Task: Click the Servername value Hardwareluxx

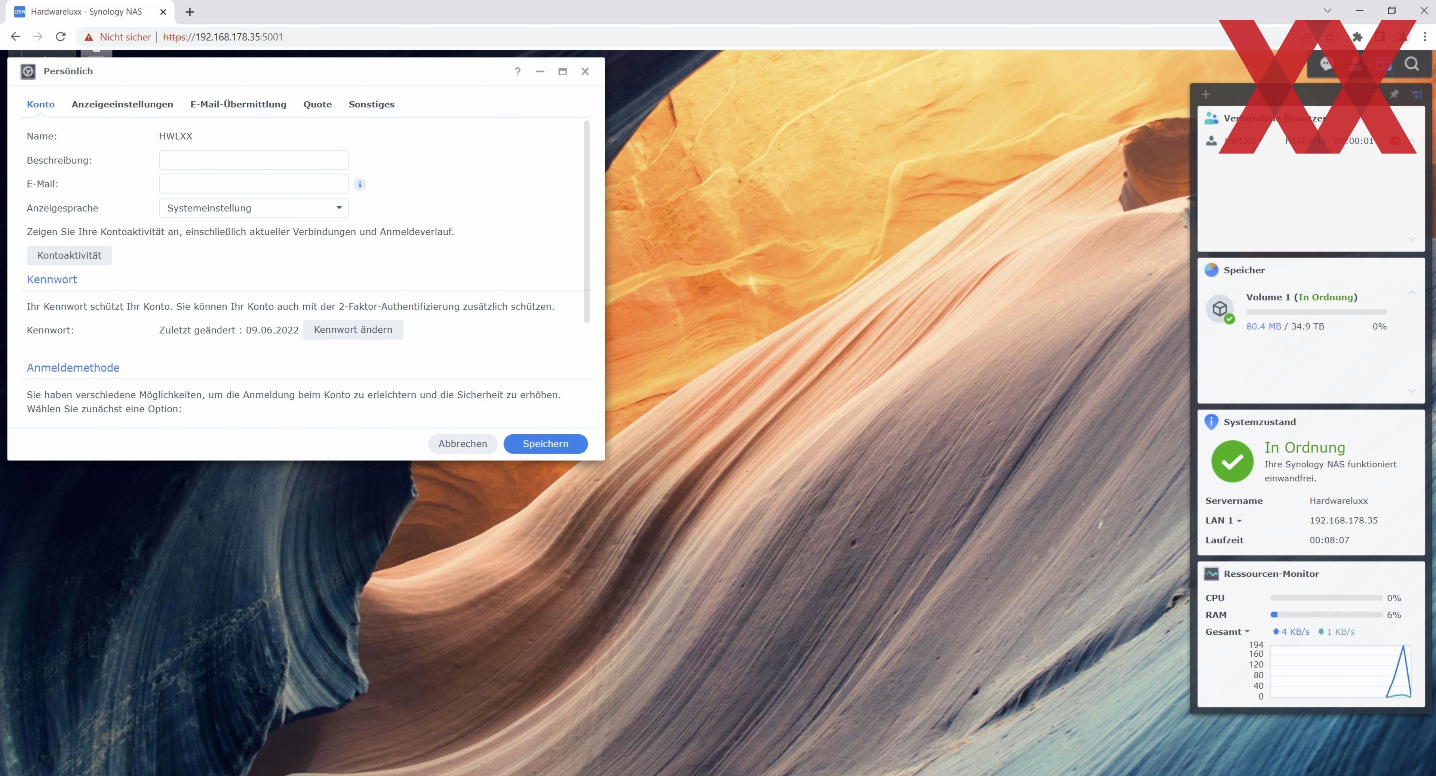Action: click(1338, 501)
